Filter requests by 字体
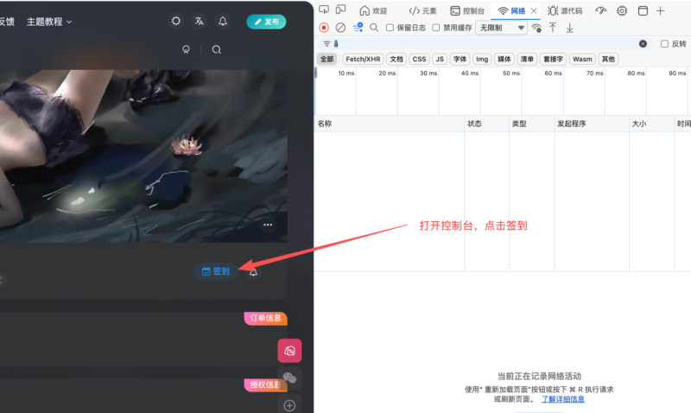 460,59
